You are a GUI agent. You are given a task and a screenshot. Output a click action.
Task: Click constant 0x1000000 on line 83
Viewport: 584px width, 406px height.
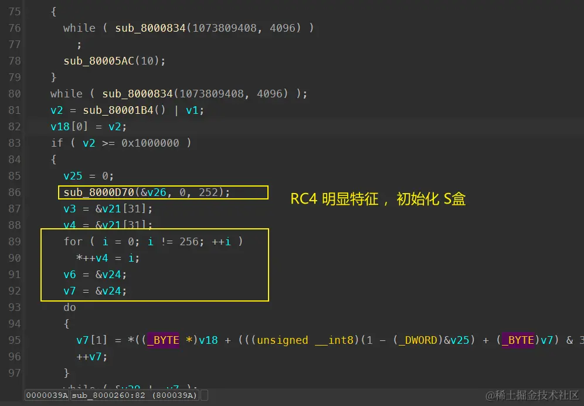150,143
